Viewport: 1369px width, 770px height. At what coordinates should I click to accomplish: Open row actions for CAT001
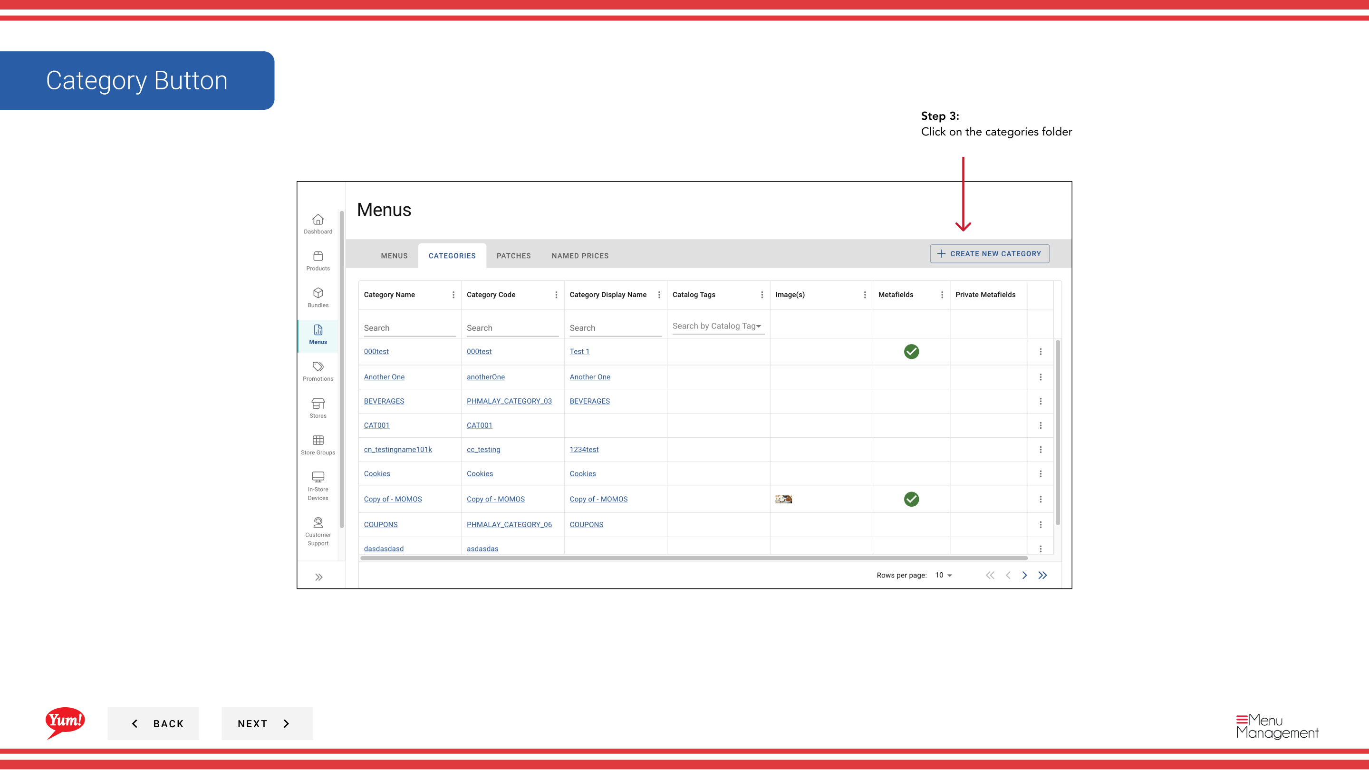[1041, 425]
